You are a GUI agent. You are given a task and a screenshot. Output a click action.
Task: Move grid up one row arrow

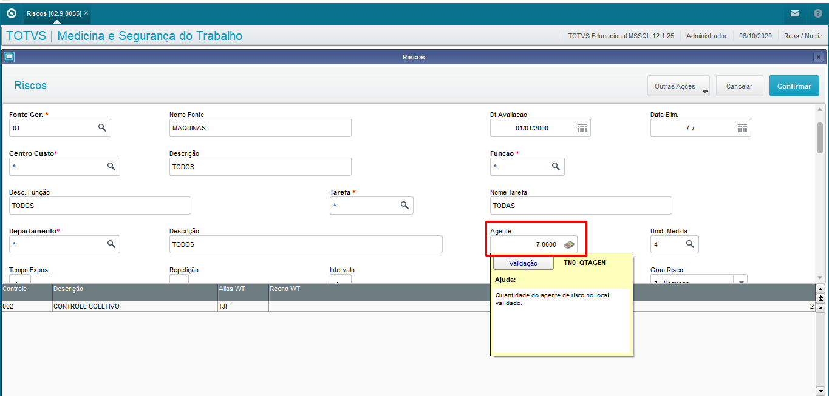(821, 307)
